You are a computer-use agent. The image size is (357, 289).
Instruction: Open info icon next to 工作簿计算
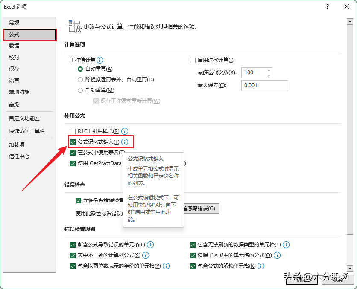[x=100, y=60]
